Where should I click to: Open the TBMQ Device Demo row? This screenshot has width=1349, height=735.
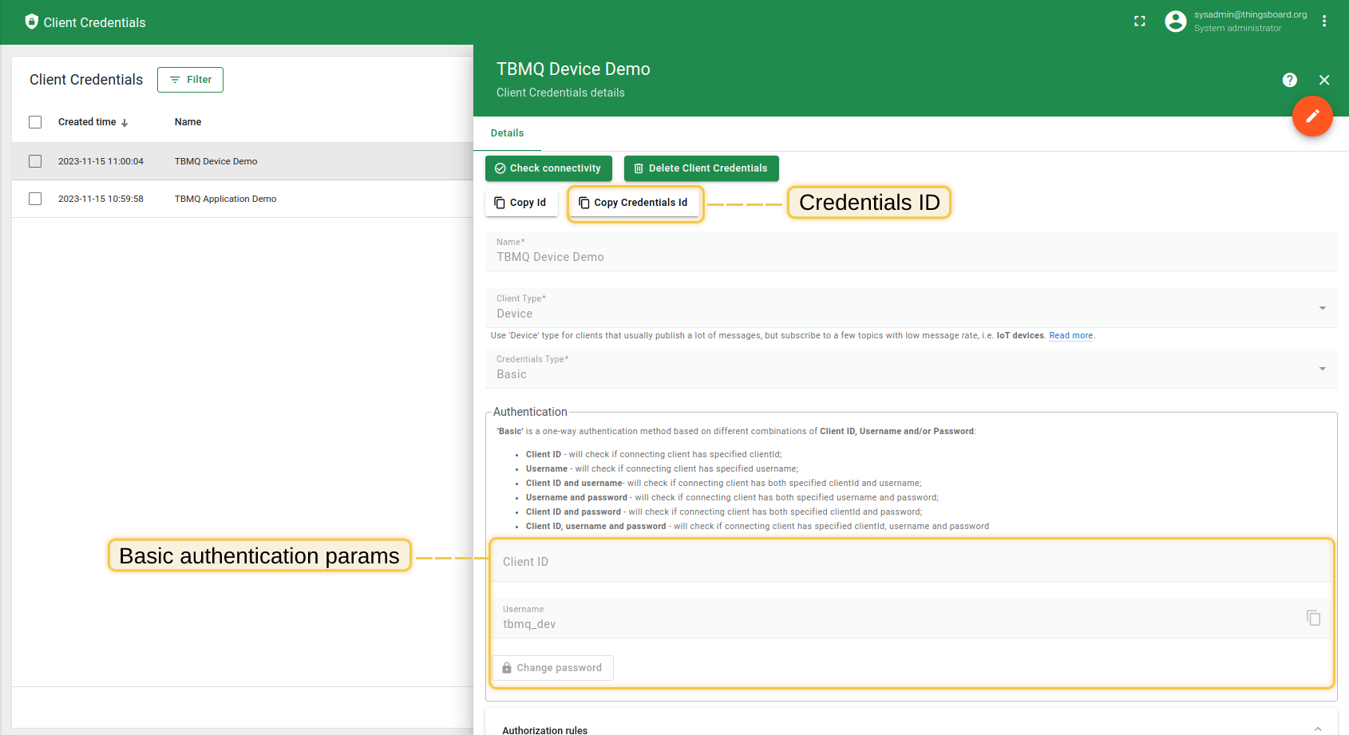coord(243,161)
